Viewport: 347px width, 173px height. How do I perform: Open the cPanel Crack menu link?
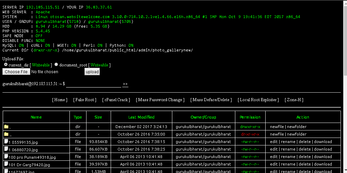coord(116,100)
